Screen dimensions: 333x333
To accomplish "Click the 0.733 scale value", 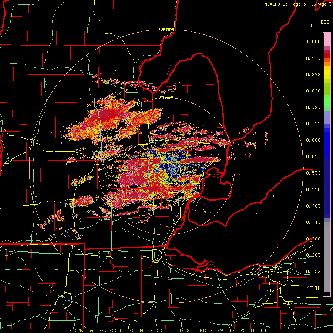I will (x=313, y=124).
